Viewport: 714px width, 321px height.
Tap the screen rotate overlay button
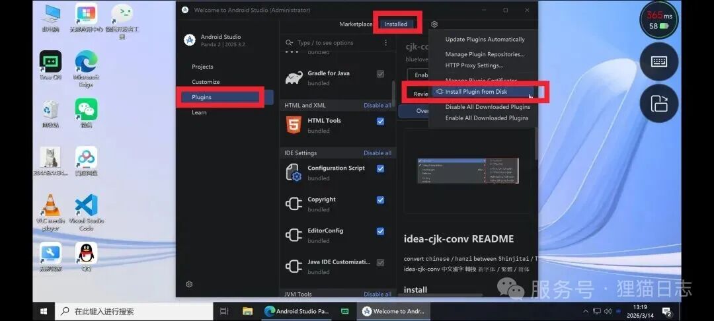659,104
